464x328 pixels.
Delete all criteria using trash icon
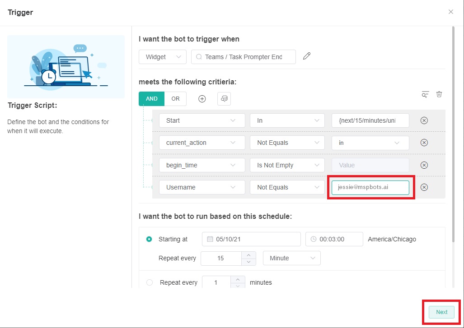(x=439, y=94)
